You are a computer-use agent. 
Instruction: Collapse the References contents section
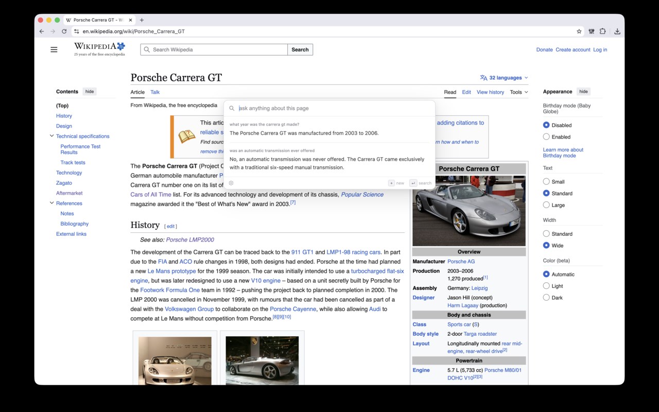(x=51, y=203)
